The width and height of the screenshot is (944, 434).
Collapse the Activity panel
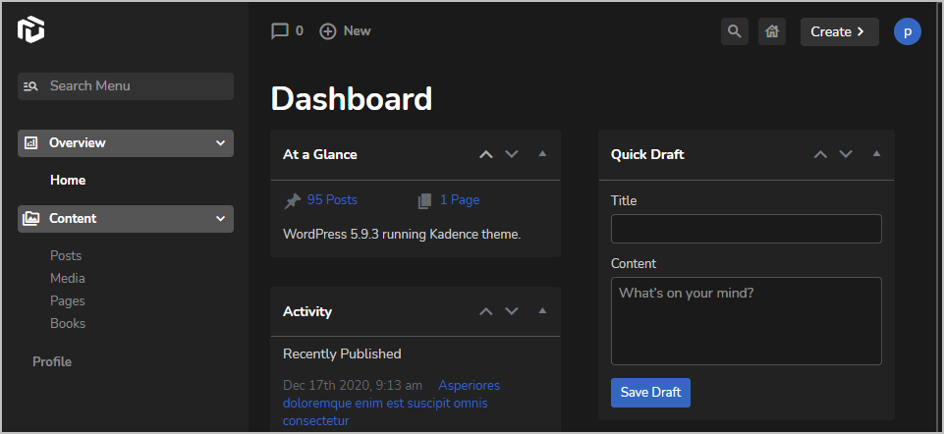pos(542,311)
